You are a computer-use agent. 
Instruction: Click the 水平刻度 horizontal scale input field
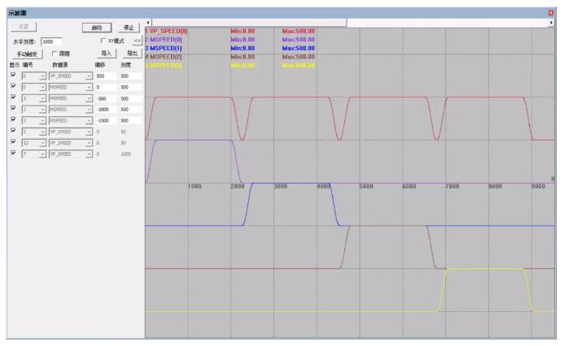pos(52,41)
